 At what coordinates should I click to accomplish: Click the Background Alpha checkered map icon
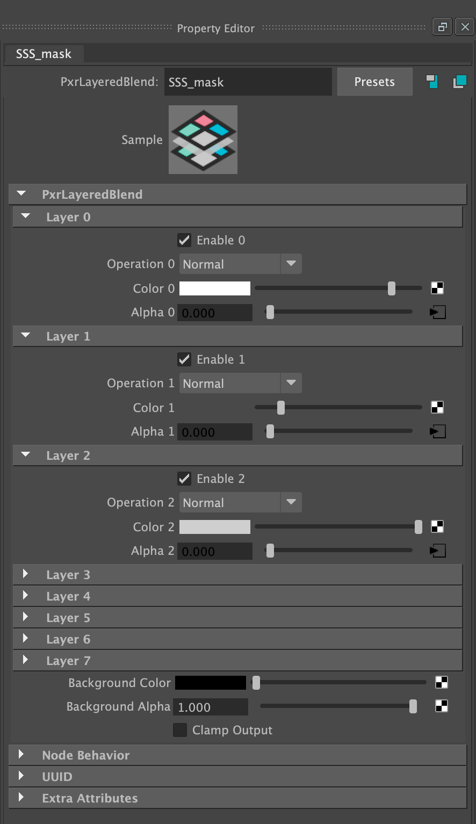(x=442, y=706)
